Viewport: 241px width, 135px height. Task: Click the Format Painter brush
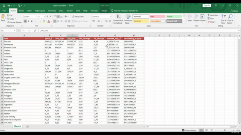click(x=8, y=22)
